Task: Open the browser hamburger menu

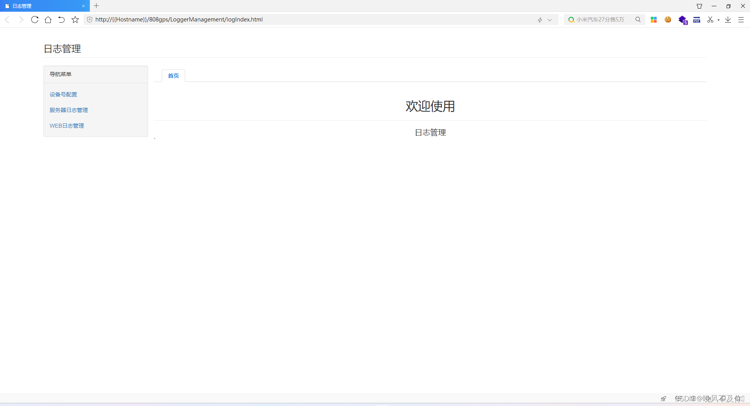Action: coord(741,20)
